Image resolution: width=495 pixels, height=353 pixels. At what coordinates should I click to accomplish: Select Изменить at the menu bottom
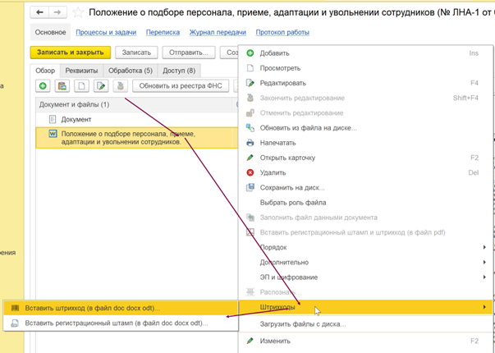click(366, 341)
